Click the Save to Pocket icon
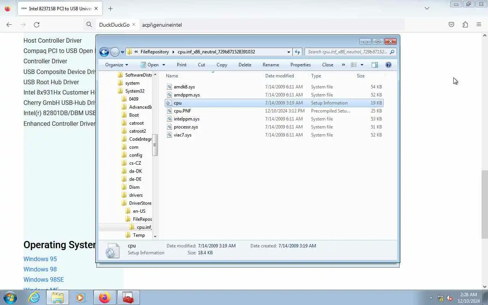Viewport: 488px width, 305px height. (x=451, y=24)
